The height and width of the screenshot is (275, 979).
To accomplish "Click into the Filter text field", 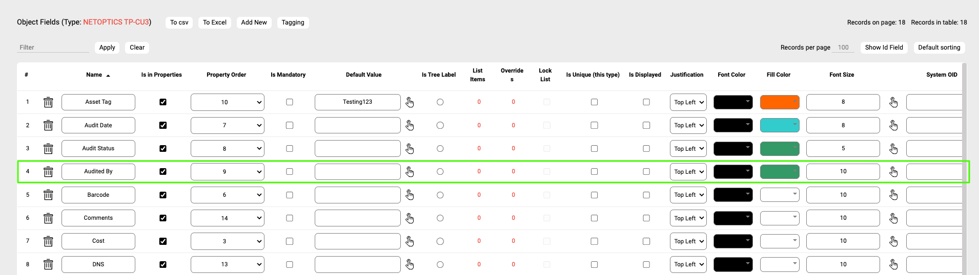I will click(x=53, y=48).
